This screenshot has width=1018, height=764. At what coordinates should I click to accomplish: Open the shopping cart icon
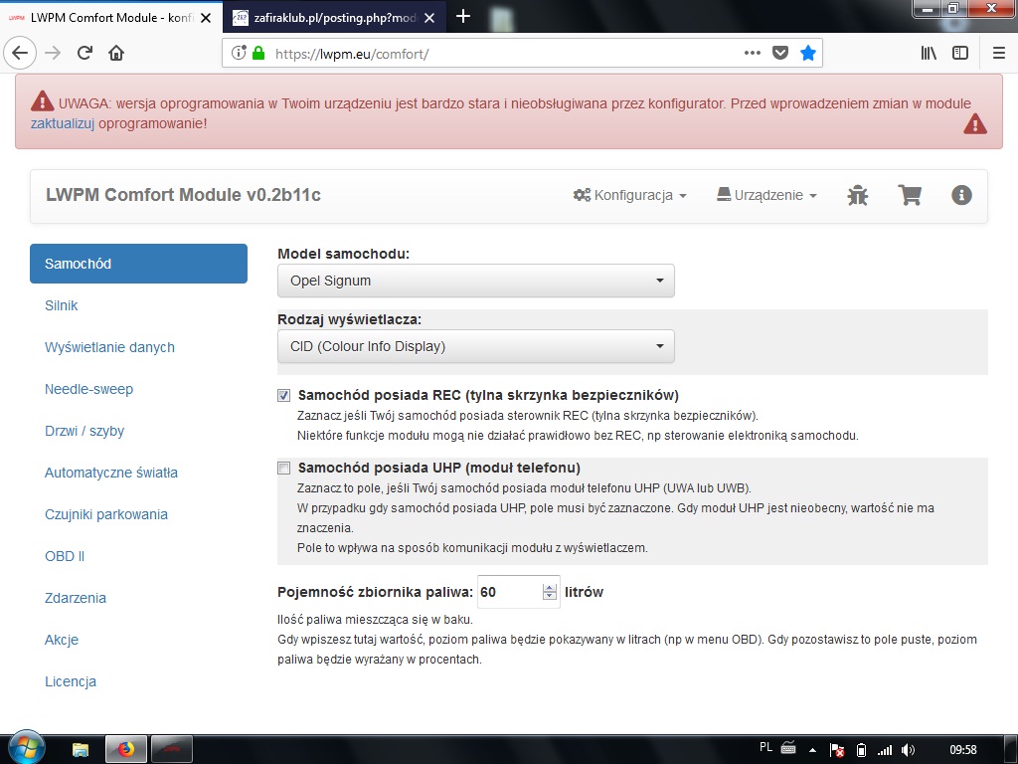[x=909, y=196]
